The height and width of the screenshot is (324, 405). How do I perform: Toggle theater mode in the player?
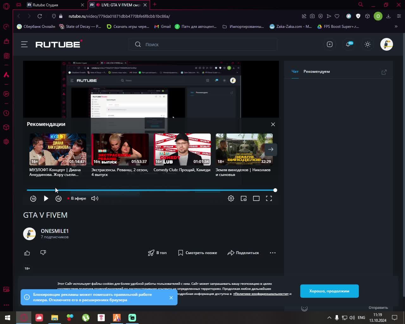[256, 198]
